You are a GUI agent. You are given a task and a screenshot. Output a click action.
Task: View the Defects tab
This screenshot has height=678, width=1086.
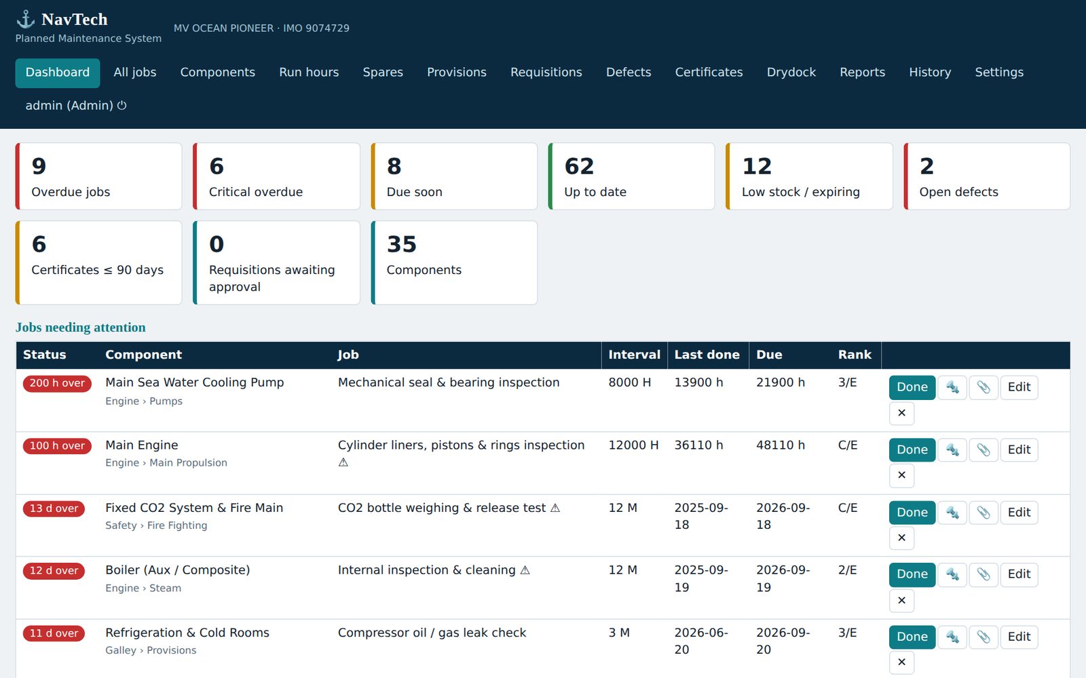[629, 73]
